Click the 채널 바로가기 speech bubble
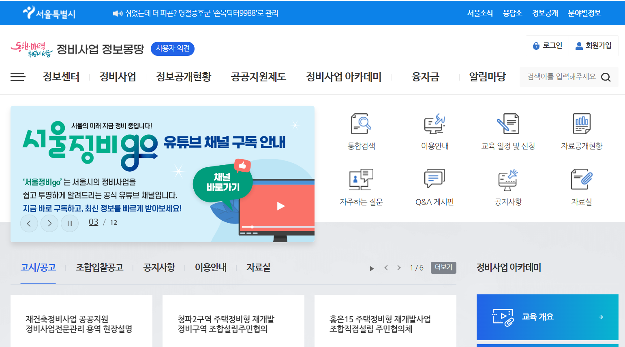 (x=223, y=183)
